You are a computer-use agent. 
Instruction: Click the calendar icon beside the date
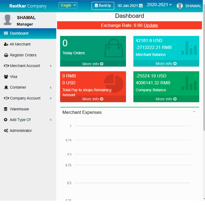(x=141, y=6)
